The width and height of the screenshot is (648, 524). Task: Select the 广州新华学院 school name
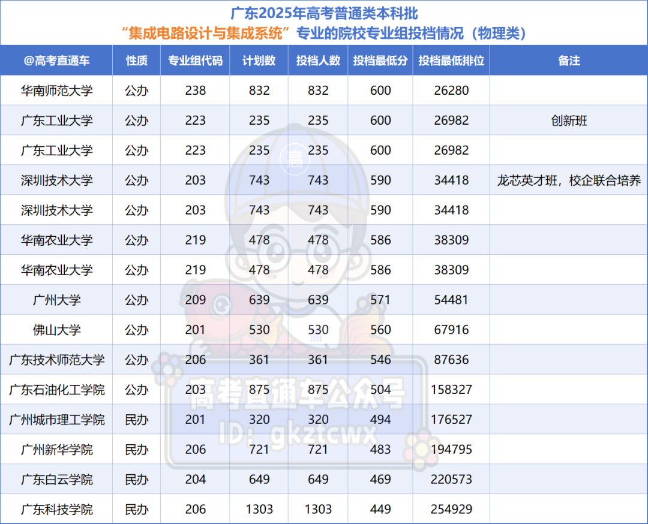[56, 449]
